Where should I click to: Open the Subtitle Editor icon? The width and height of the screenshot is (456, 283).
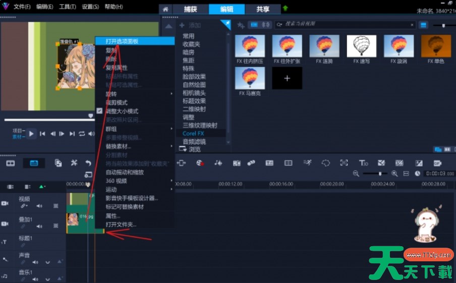tap(269, 163)
